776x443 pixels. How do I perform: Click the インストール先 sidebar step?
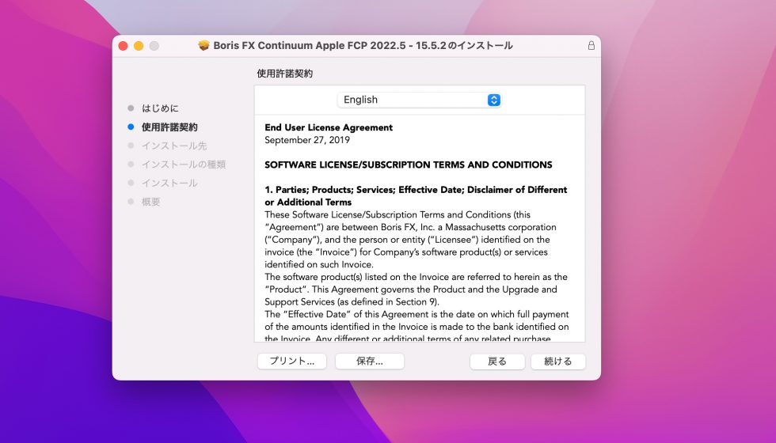174,146
